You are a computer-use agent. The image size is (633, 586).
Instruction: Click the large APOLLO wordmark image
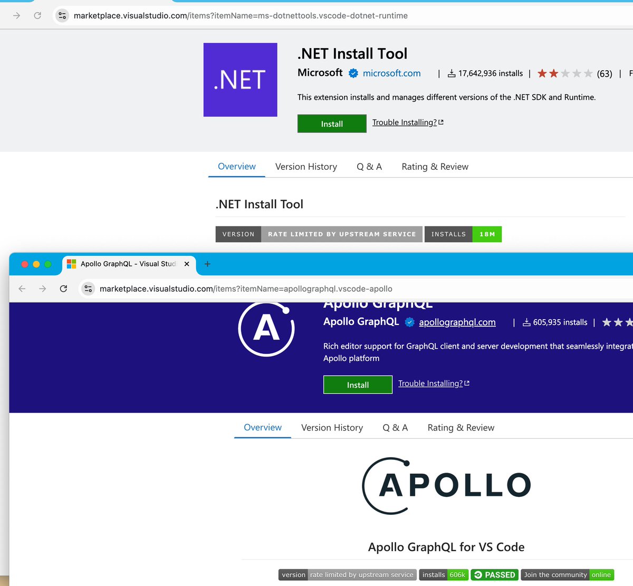point(446,485)
